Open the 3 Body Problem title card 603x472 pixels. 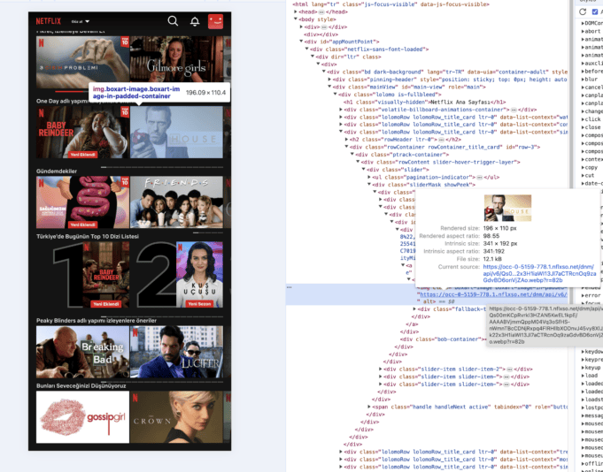click(81, 64)
